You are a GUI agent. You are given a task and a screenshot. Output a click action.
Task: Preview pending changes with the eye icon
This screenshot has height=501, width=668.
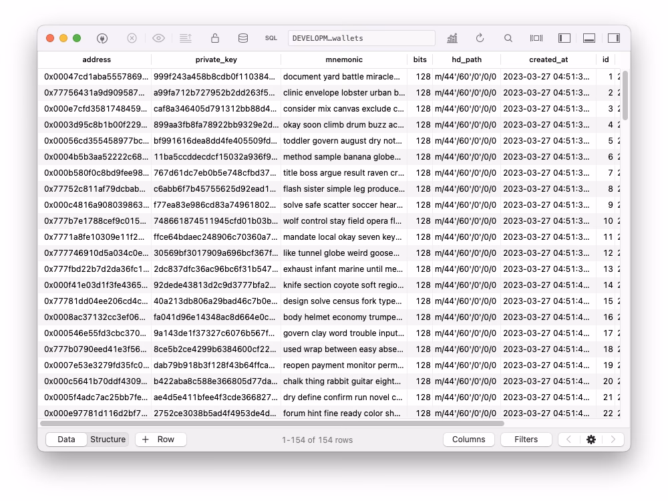point(158,38)
